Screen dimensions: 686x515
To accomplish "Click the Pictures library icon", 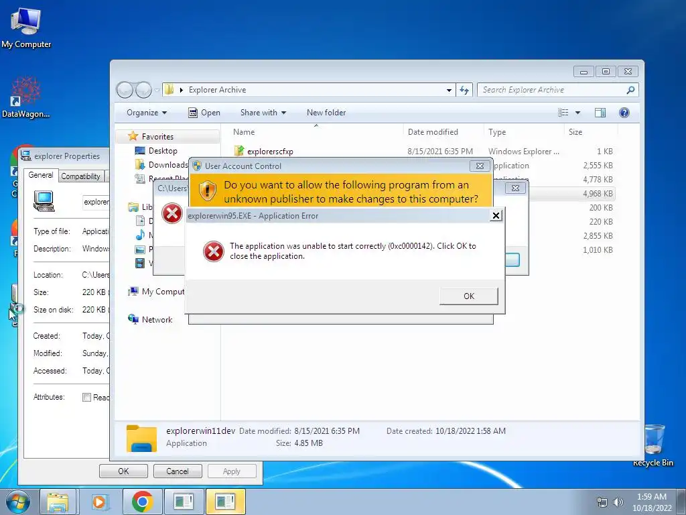I will pos(140,249).
